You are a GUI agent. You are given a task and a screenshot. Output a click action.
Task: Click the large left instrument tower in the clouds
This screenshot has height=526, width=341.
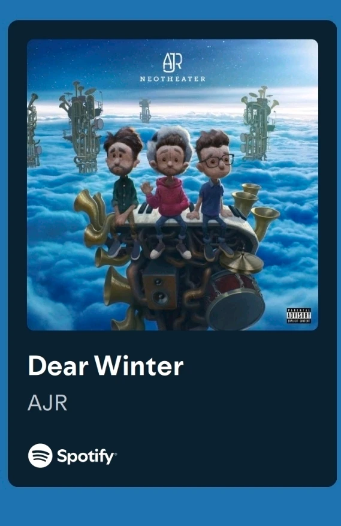click(82, 127)
